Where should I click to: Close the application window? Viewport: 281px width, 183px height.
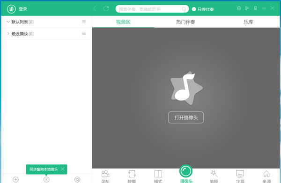273,8
